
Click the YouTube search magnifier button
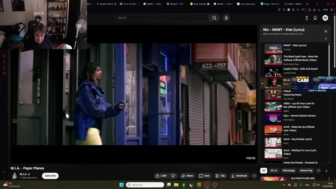pyautogui.click(x=214, y=18)
